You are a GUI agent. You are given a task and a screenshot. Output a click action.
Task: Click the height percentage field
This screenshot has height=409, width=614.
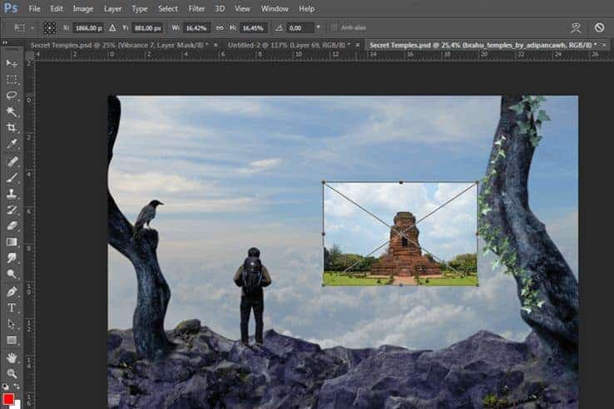(253, 27)
